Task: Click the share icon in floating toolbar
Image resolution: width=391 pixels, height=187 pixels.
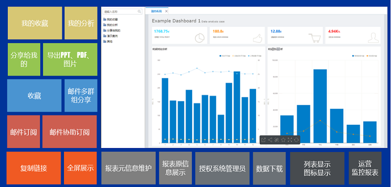Action: click(x=270, y=140)
